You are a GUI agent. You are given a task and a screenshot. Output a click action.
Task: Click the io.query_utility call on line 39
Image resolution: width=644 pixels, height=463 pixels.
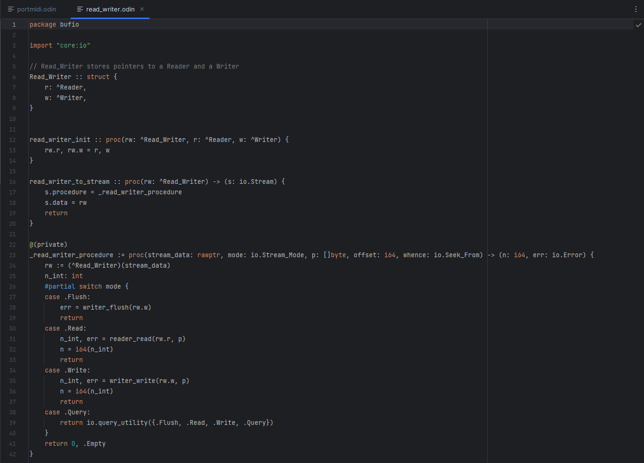[x=117, y=423]
